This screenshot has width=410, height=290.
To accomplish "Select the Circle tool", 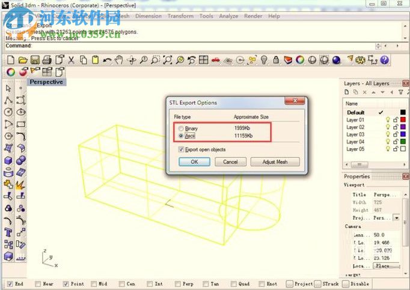I will (x=8, y=112).
